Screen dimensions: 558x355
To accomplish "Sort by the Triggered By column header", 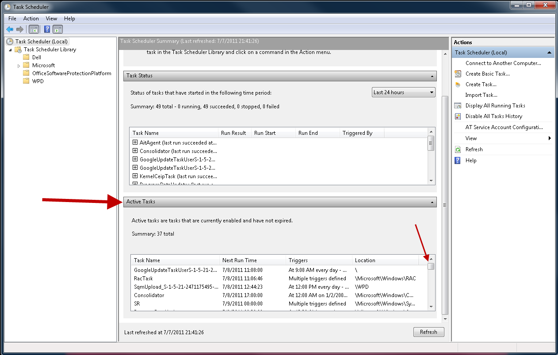I will click(x=362, y=133).
